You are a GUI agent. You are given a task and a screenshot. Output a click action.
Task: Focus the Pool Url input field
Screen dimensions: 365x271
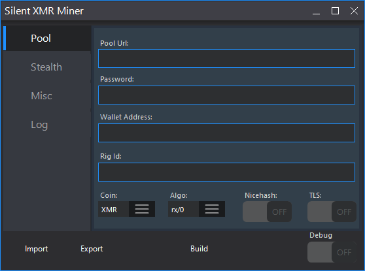(x=226, y=58)
